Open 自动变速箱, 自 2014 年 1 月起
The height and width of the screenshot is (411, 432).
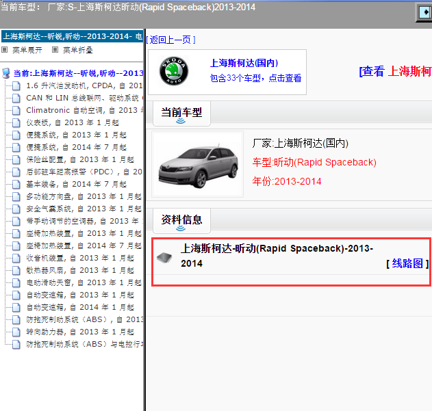click(x=80, y=307)
